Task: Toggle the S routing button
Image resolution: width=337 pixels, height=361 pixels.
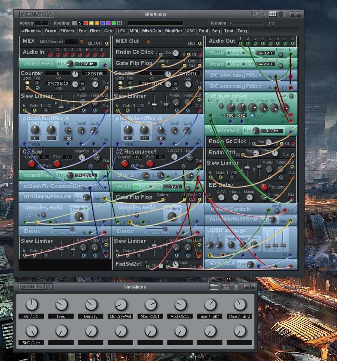Action: [80, 23]
